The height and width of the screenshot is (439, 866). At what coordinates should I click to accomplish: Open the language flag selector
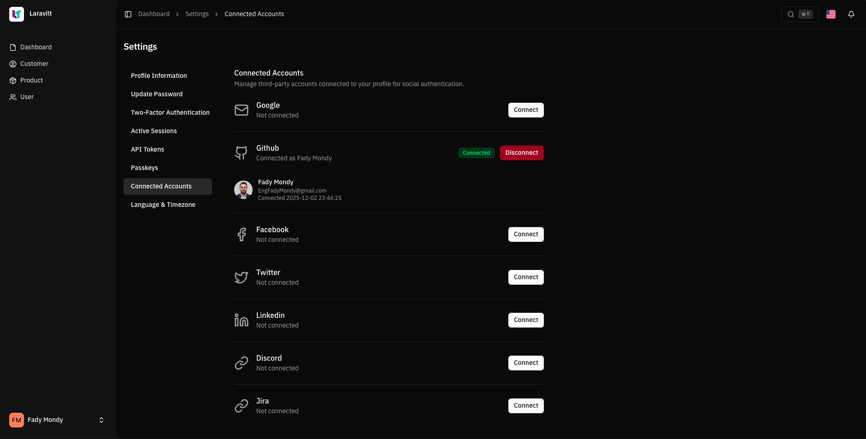[831, 14]
